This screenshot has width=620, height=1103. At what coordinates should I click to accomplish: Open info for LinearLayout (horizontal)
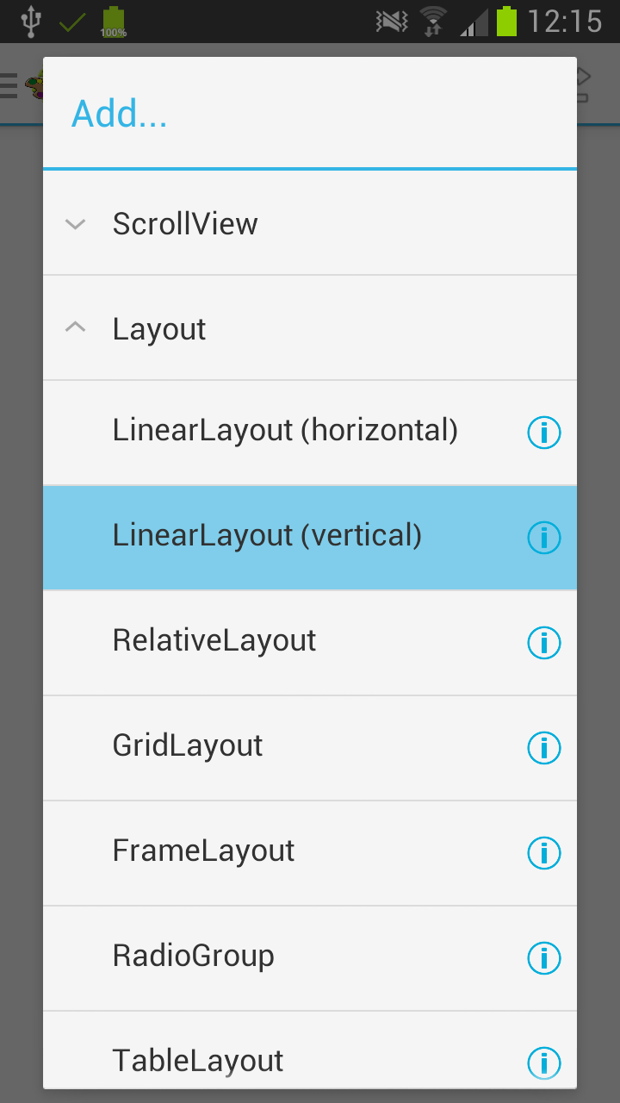pyautogui.click(x=543, y=433)
